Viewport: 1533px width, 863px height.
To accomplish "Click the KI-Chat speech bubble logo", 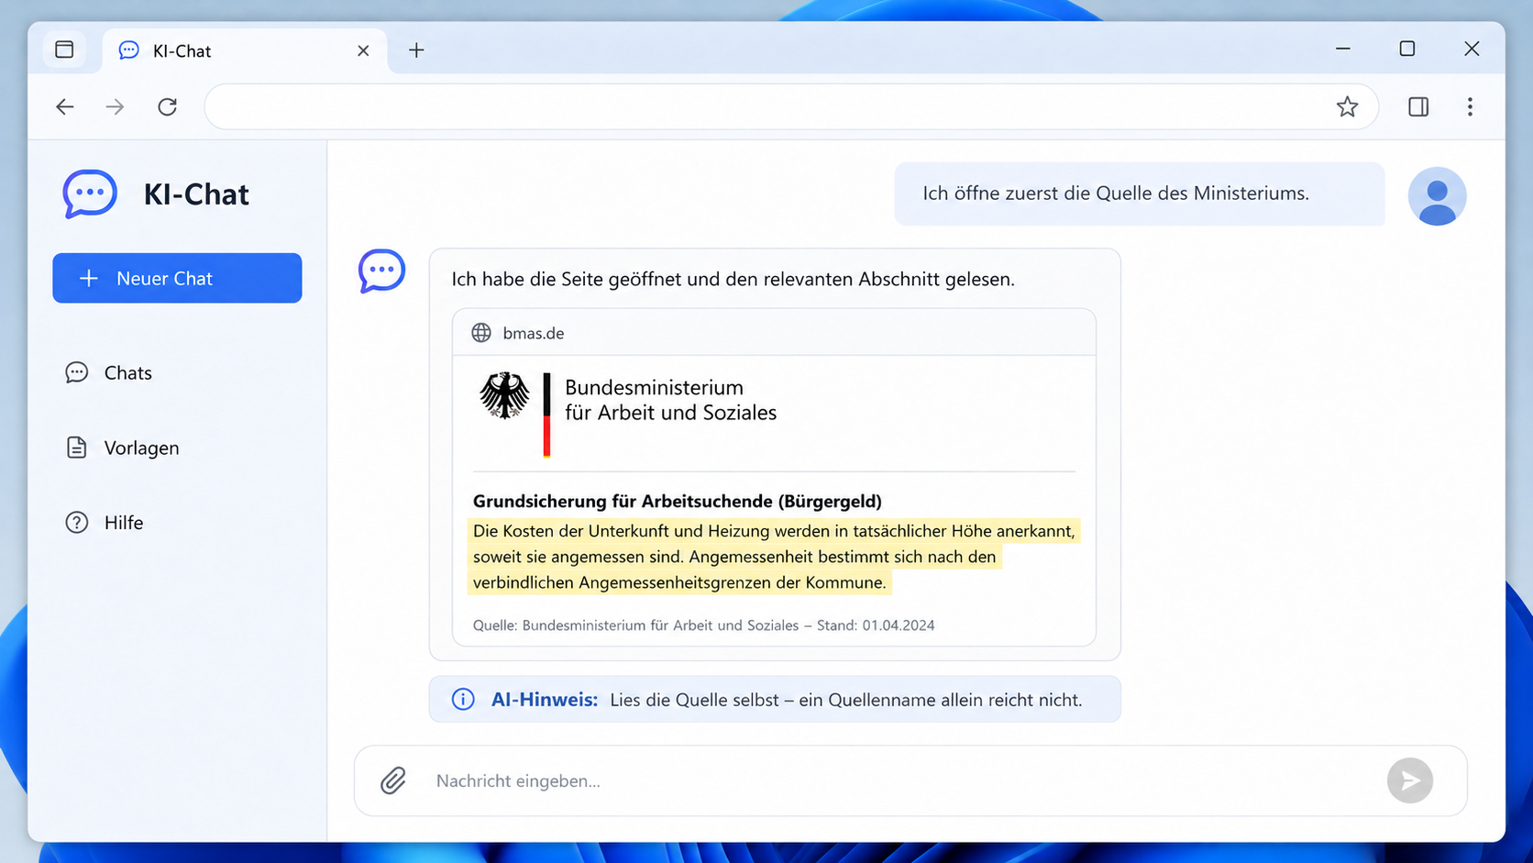I will (90, 194).
